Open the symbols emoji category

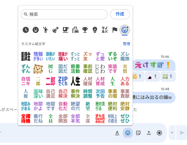pos(105,30)
